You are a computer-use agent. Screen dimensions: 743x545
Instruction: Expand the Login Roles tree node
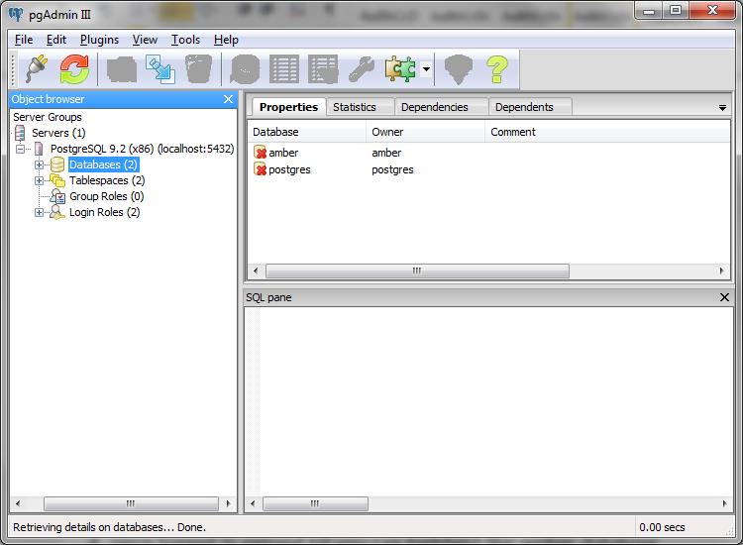(x=40, y=212)
